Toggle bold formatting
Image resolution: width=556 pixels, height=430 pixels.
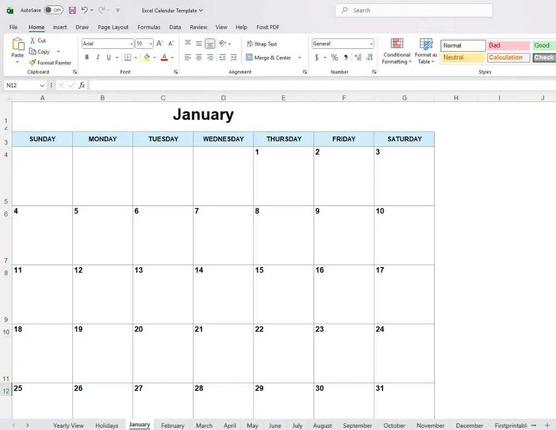pyautogui.click(x=87, y=57)
